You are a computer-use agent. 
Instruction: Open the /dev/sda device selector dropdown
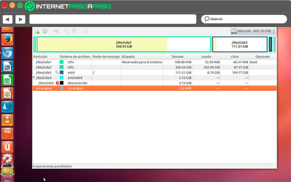coord(253,31)
